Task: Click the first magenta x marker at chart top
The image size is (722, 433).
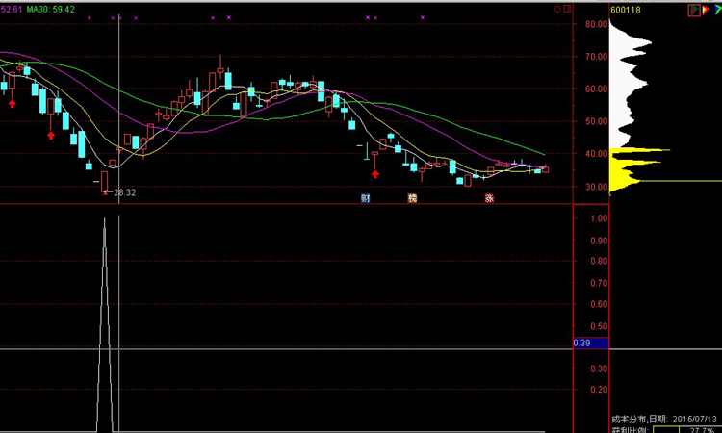Action: tap(90, 18)
